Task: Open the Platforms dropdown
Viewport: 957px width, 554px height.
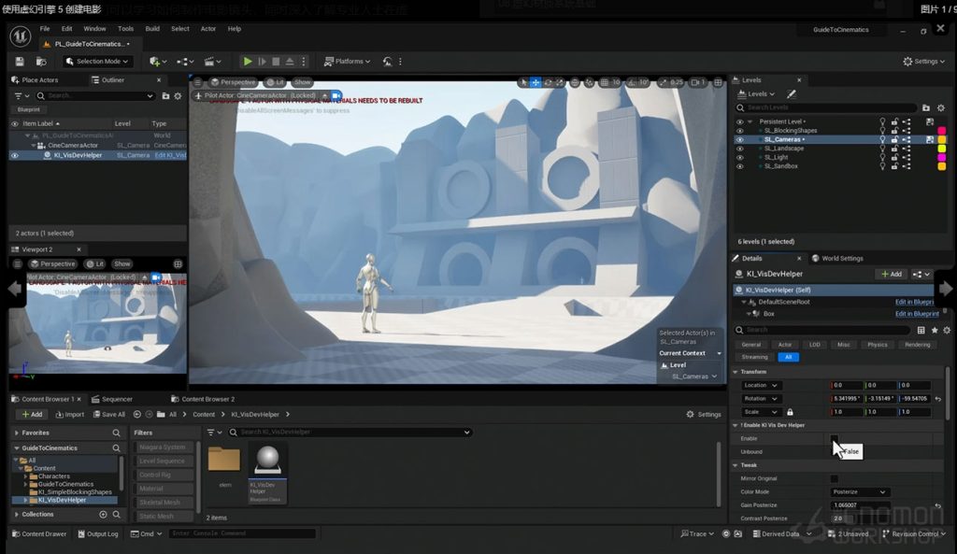Action: click(348, 62)
